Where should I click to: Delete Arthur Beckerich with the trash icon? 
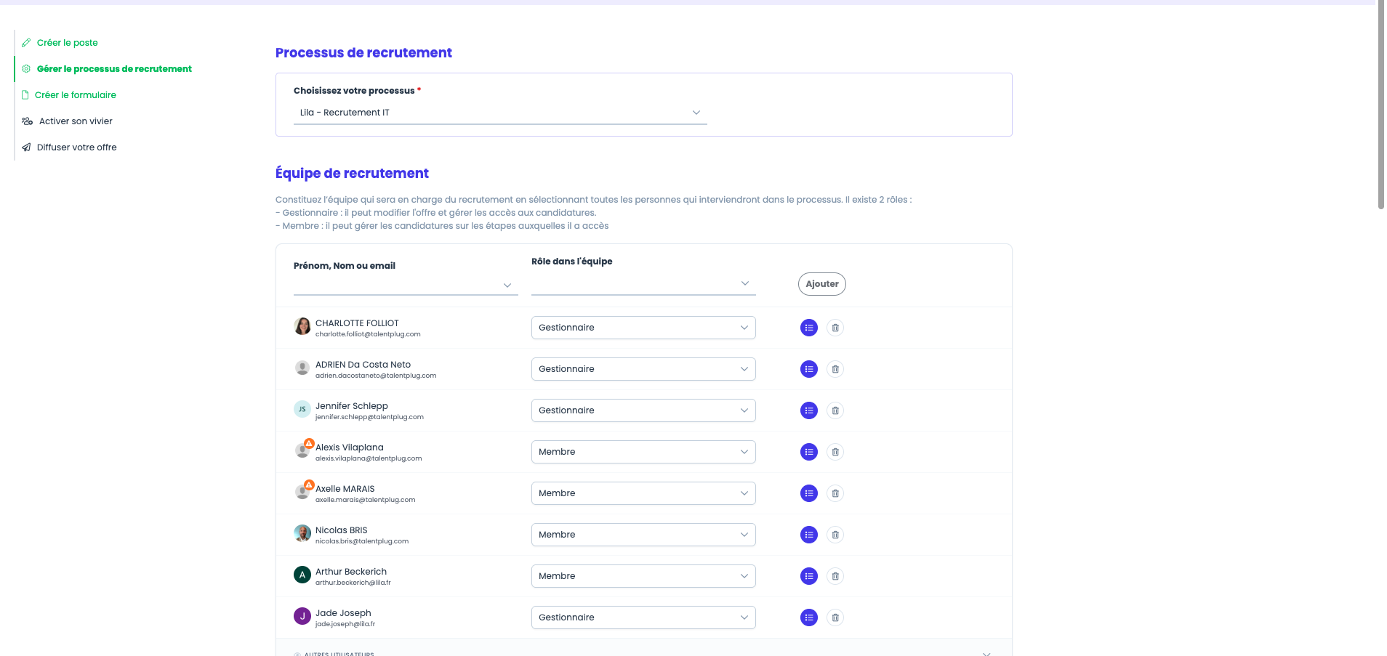(835, 576)
